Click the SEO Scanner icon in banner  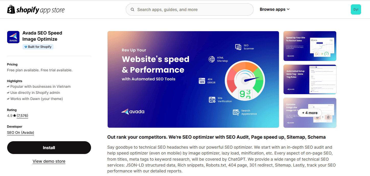click(238, 47)
